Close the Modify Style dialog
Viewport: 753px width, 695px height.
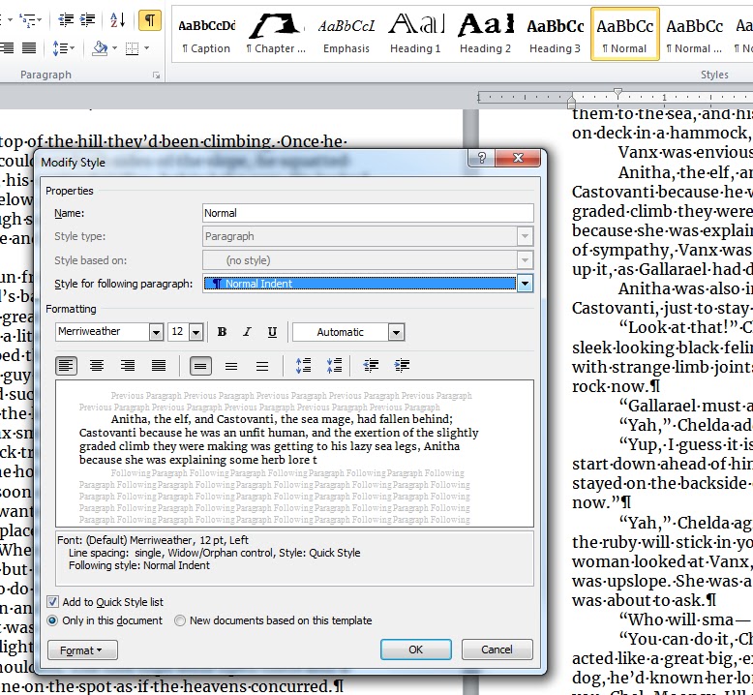coord(518,158)
